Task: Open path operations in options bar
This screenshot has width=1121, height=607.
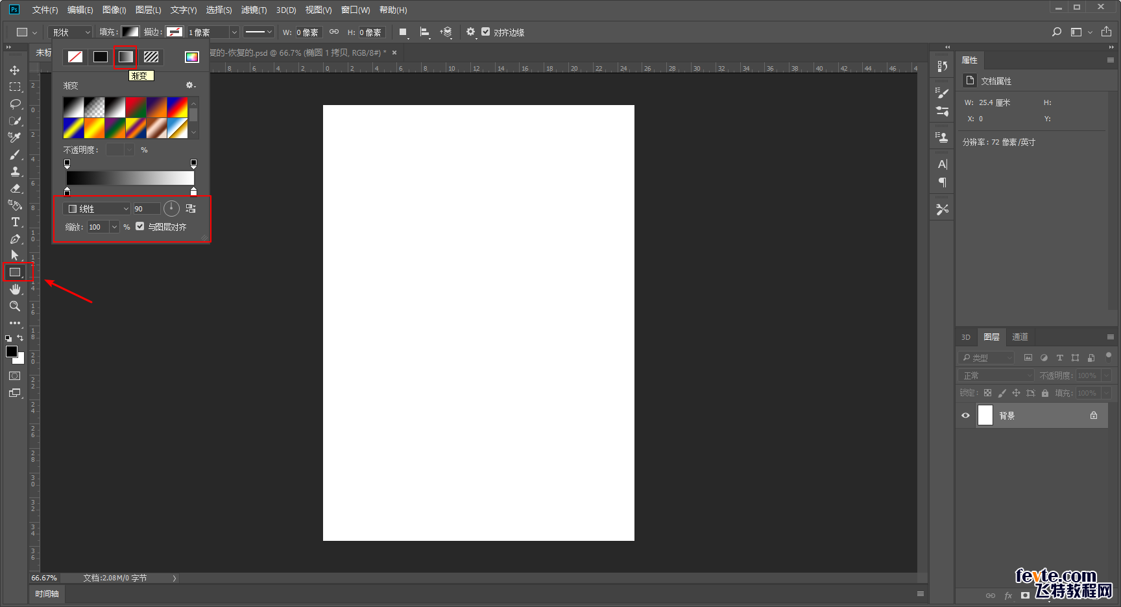Action: tap(403, 32)
